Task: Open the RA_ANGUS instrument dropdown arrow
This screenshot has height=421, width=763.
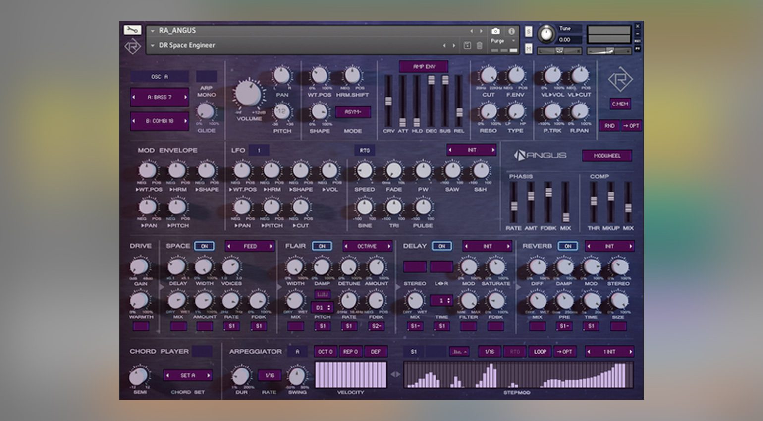Action: pos(153,31)
